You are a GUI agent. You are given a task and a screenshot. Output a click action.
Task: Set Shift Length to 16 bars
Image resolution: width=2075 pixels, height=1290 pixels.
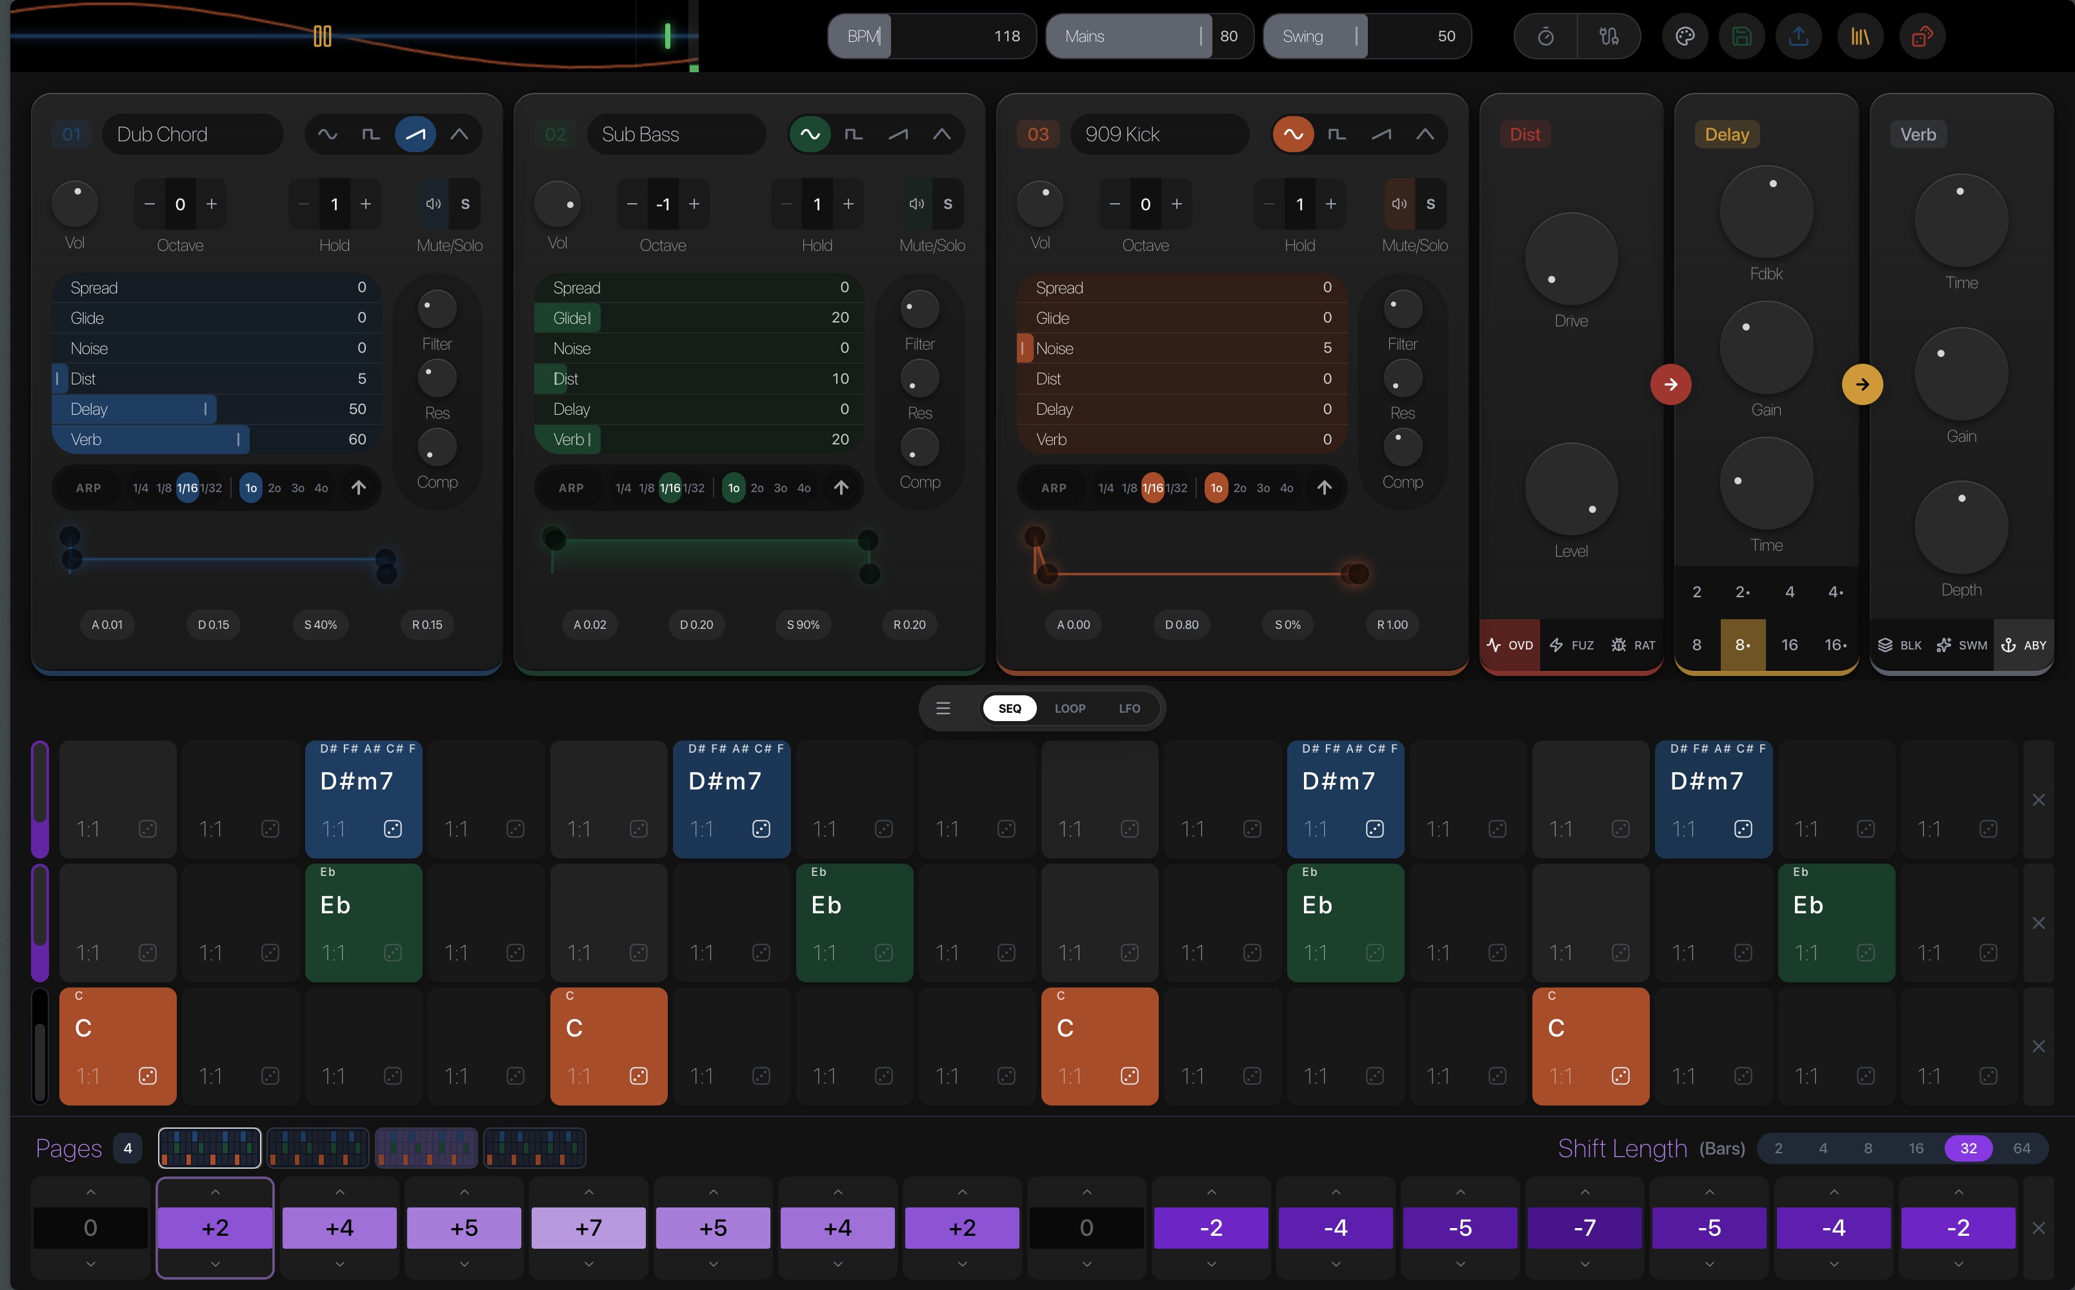1916,1148
